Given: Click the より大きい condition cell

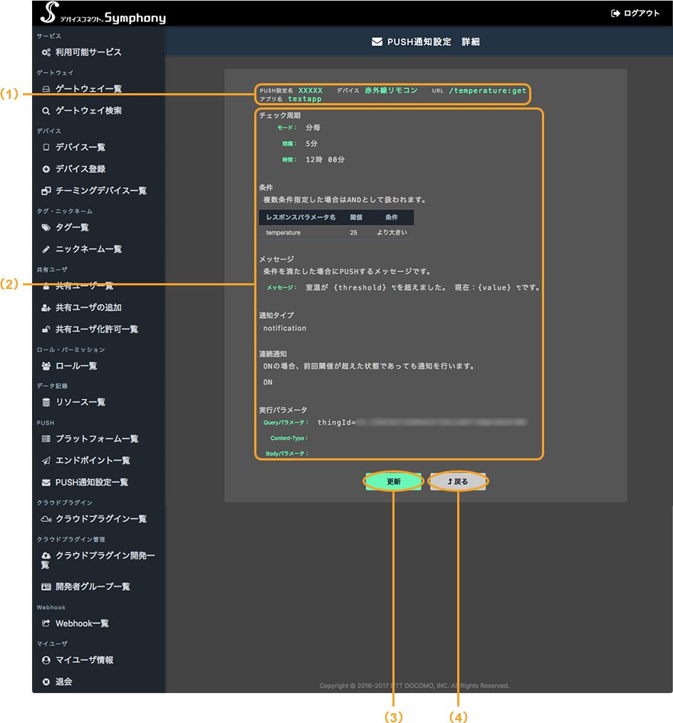Looking at the screenshot, I should coord(392,233).
